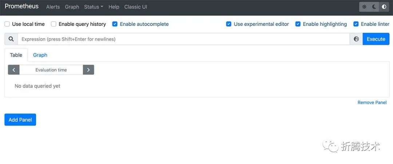
Task: Switch to the dark theme moon icon
Action: pyautogui.click(x=374, y=7)
